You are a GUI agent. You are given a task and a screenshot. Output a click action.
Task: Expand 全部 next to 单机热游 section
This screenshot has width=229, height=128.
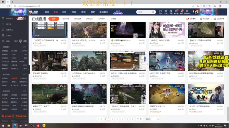pos(25,74)
